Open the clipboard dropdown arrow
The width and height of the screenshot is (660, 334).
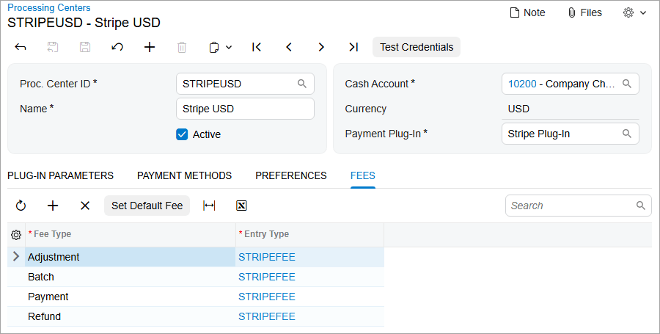click(x=229, y=47)
